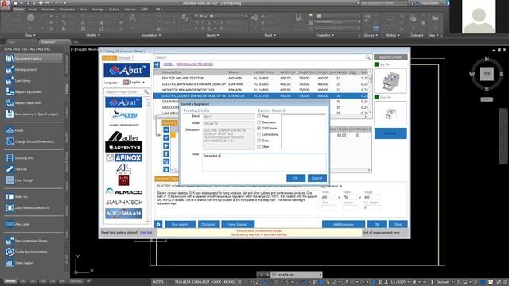Click the Bug report button
Viewport: 509px width, 286px height.
(x=180, y=224)
